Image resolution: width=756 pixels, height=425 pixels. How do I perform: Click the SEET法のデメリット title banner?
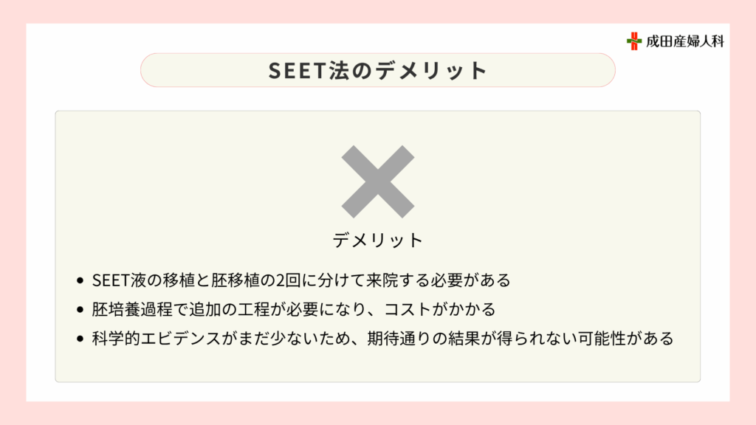click(x=378, y=70)
